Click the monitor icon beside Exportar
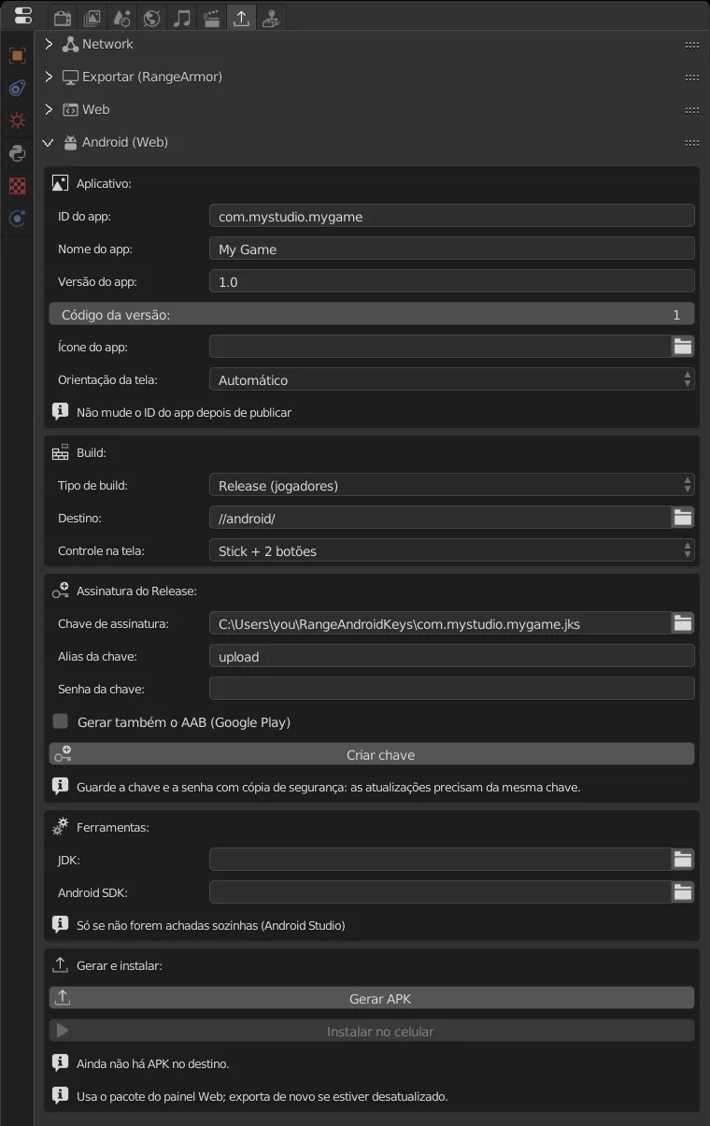The width and height of the screenshot is (710, 1126). [x=70, y=77]
